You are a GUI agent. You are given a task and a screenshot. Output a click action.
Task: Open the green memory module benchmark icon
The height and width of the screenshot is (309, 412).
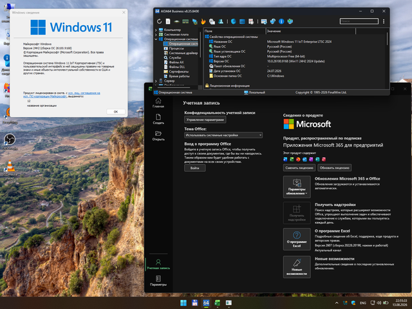185,21
